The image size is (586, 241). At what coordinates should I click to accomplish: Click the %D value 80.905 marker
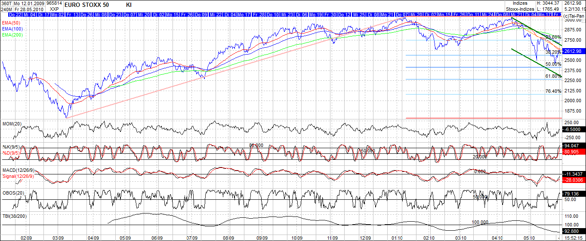click(574, 152)
